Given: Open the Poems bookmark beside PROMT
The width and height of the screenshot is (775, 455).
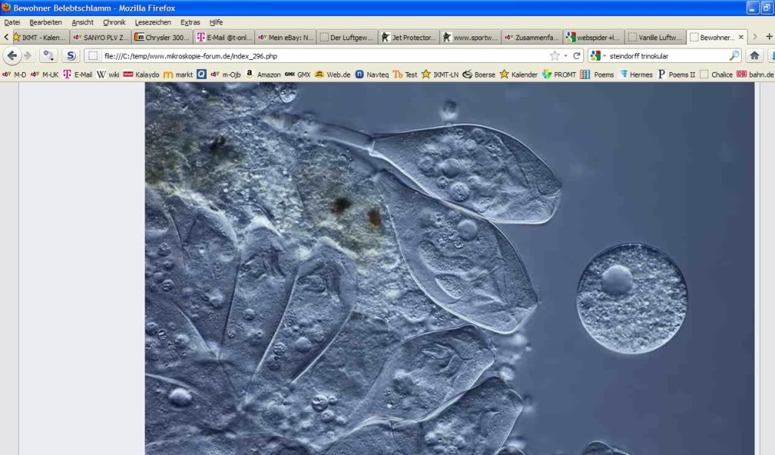Looking at the screenshot, I should tap(597, 74).
